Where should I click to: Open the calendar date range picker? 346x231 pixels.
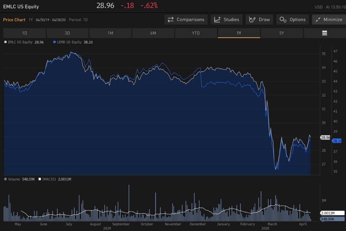tap(324, 33)
